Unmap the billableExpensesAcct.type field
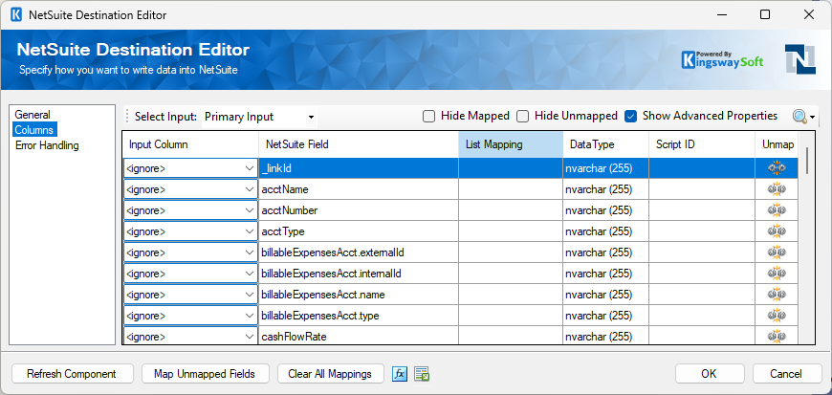Image resolution: width=832 pixels, height=395 pixels. pos(777,316)
